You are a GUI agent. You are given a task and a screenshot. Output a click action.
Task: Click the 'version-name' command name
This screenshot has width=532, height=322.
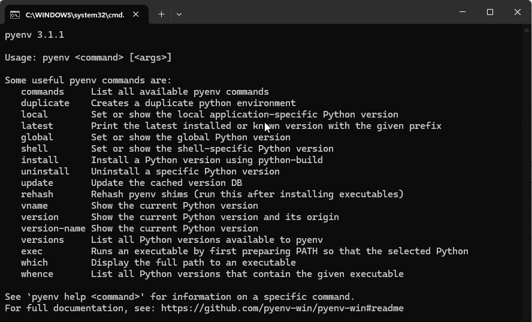53,228
